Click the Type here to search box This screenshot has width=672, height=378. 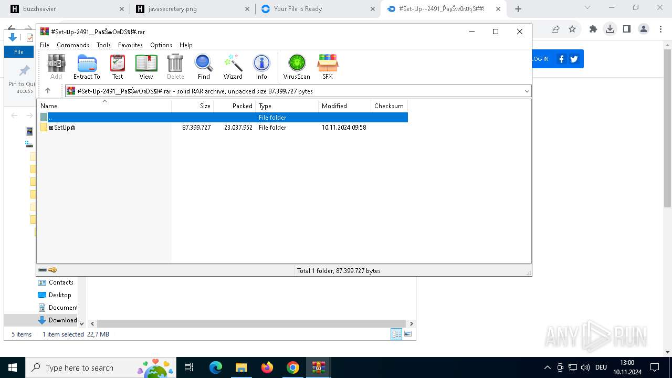pyautogui.click(x=100, y=367)
